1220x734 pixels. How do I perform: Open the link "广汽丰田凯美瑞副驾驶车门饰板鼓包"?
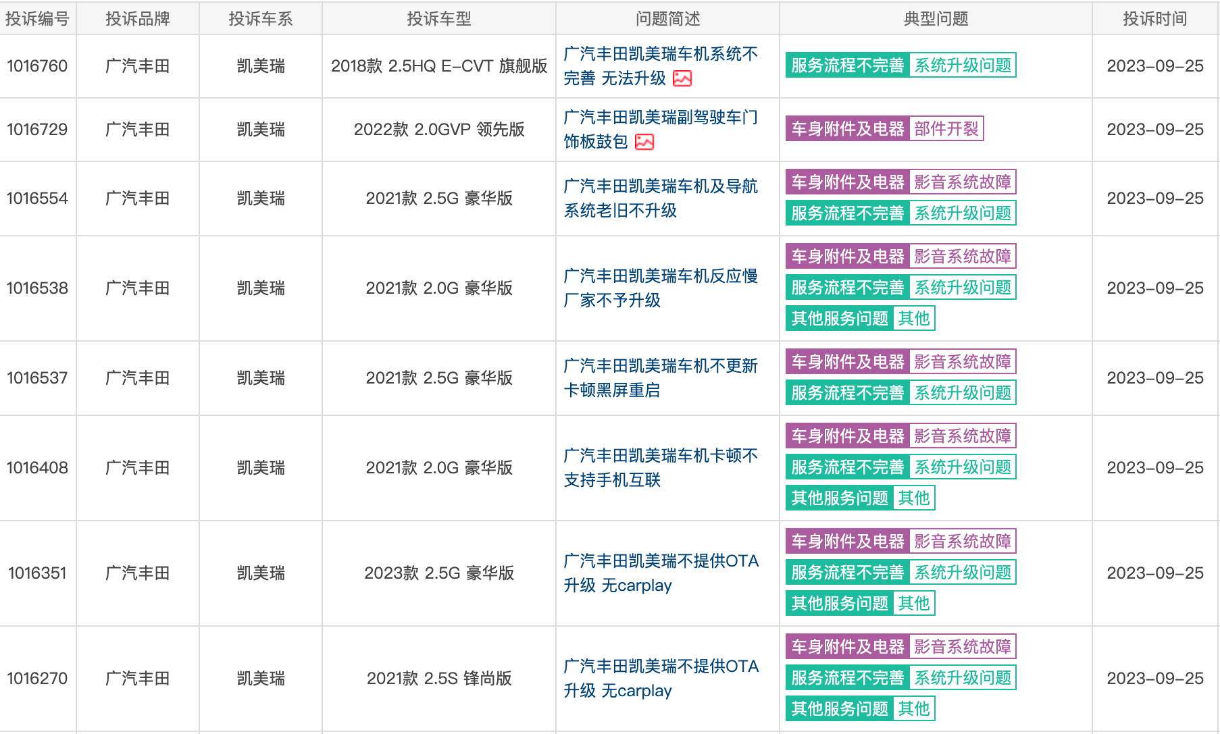pos(661,130)
